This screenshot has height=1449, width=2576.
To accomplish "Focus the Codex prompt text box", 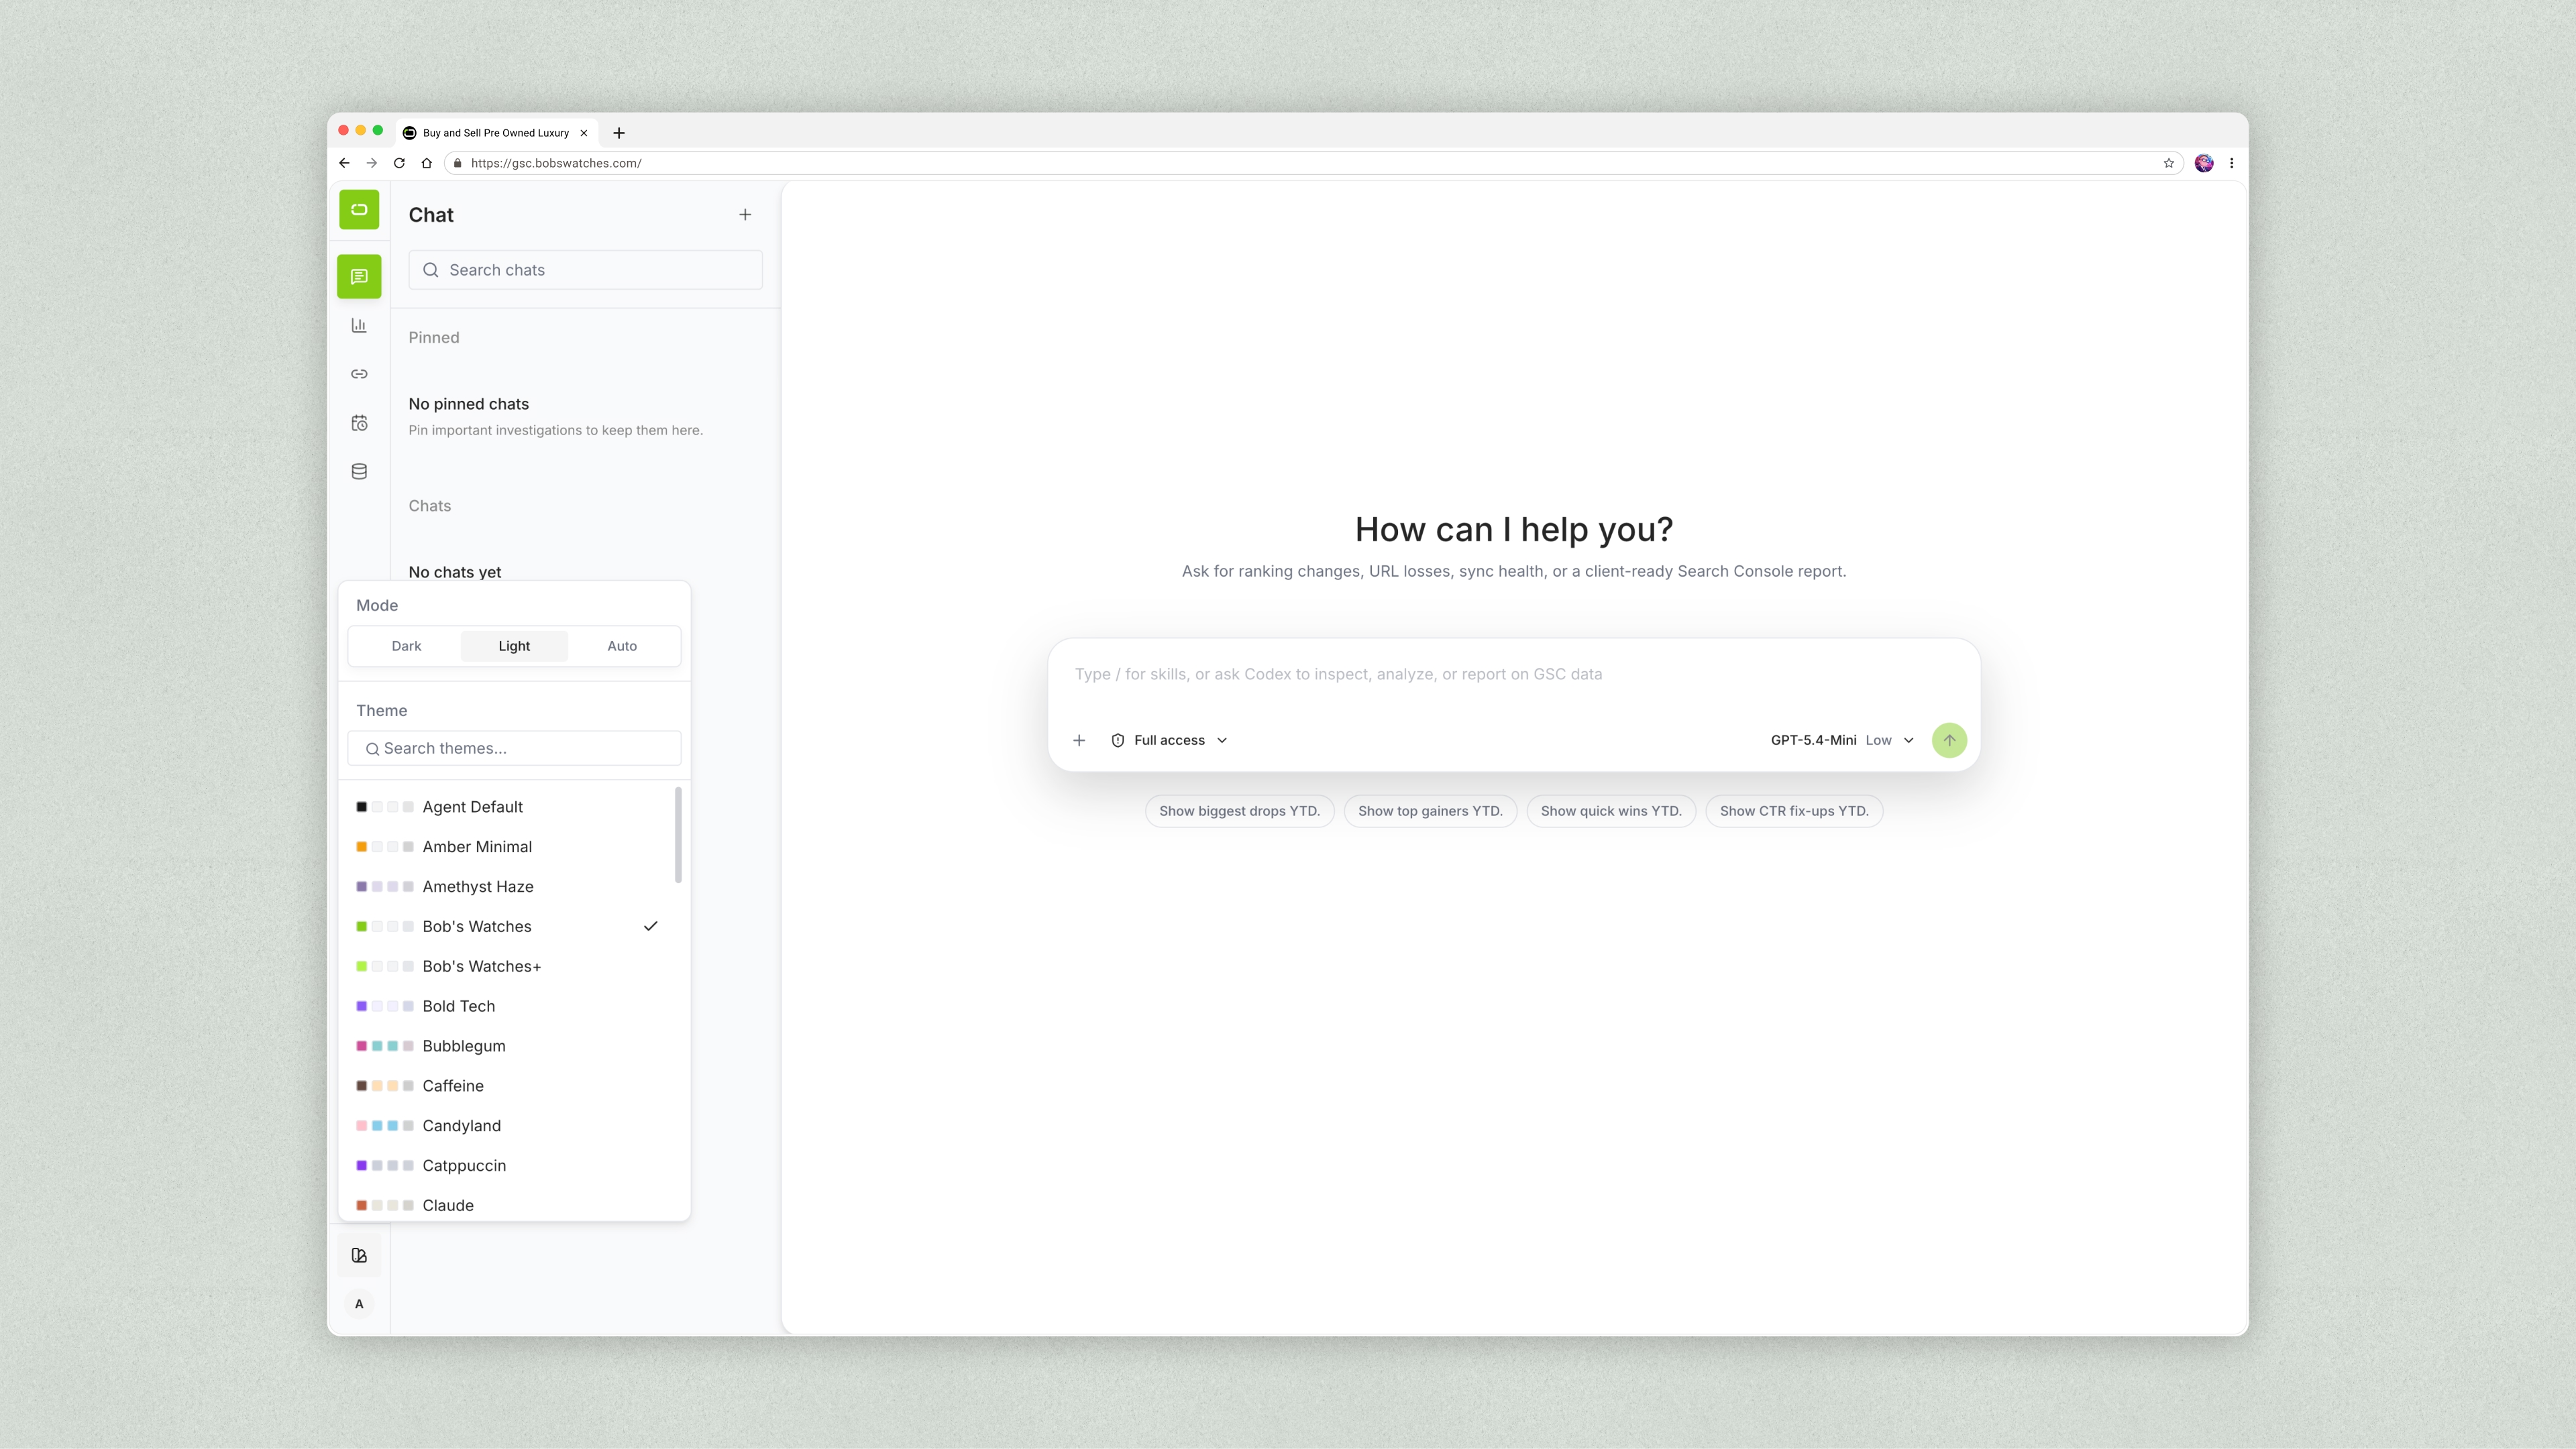I will click(x=1513, y=675).
